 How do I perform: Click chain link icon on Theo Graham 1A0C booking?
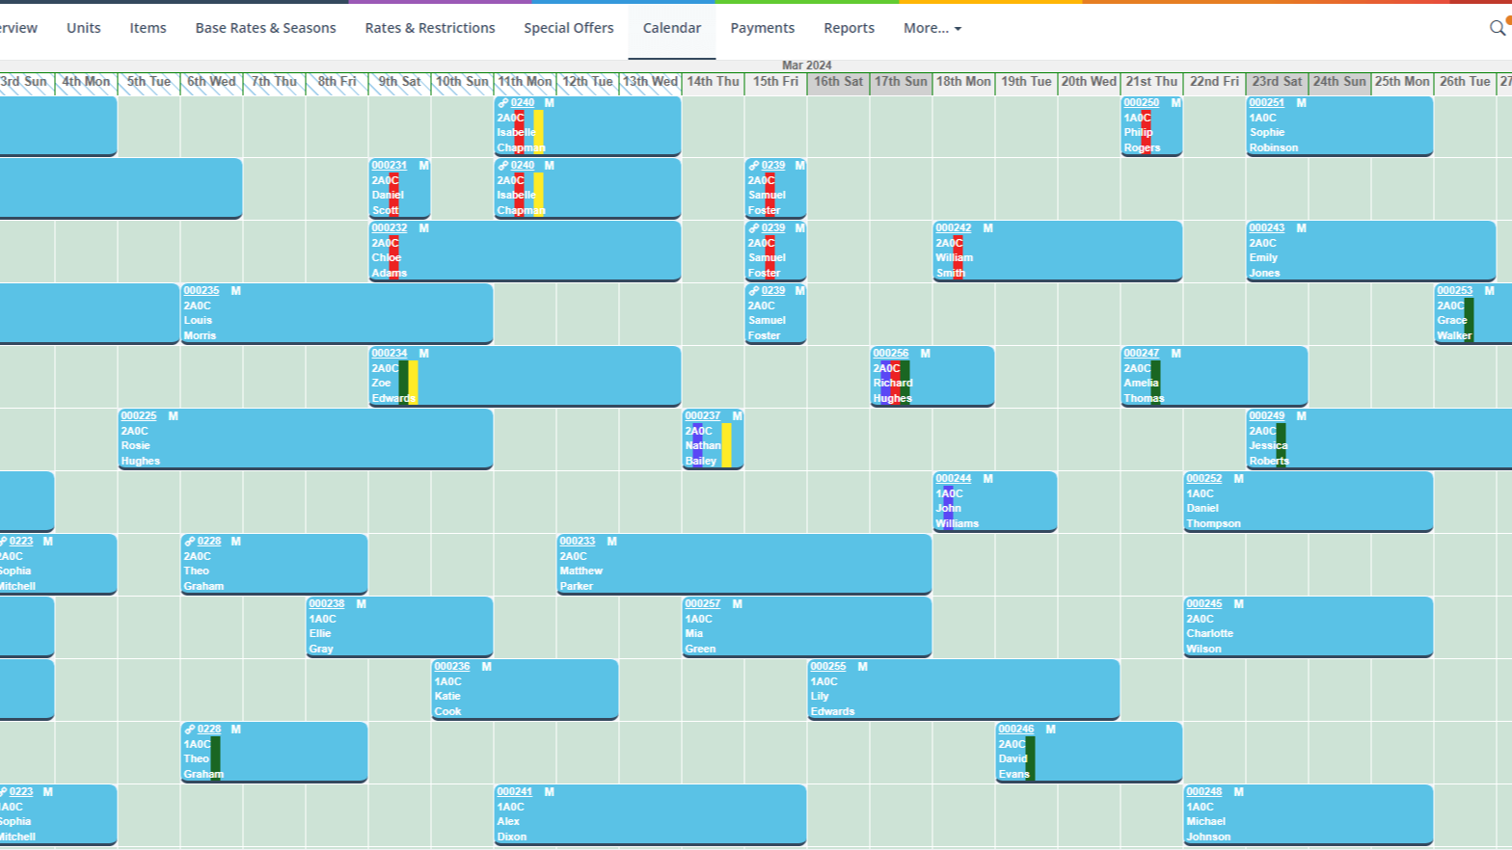click(x=190, y=730)
